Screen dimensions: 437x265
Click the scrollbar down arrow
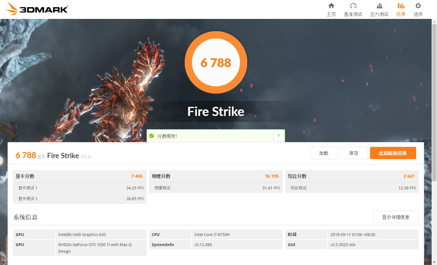tap(435, 262)
